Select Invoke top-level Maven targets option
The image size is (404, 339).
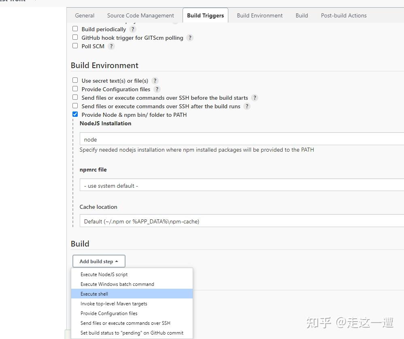pyautogui.click(x=114, y=303)
